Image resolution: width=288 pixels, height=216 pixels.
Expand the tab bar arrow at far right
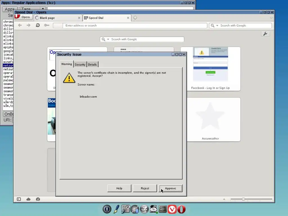pos(271,18)
